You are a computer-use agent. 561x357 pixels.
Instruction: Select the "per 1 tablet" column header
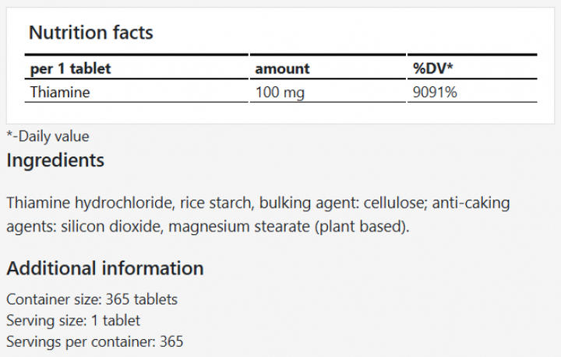70,68
